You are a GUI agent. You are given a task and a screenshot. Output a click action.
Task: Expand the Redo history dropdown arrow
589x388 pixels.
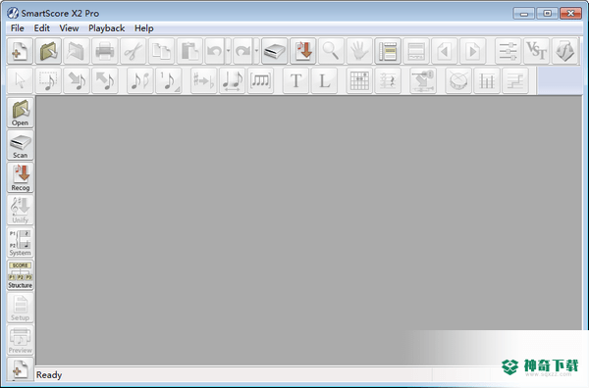[256, 51]
